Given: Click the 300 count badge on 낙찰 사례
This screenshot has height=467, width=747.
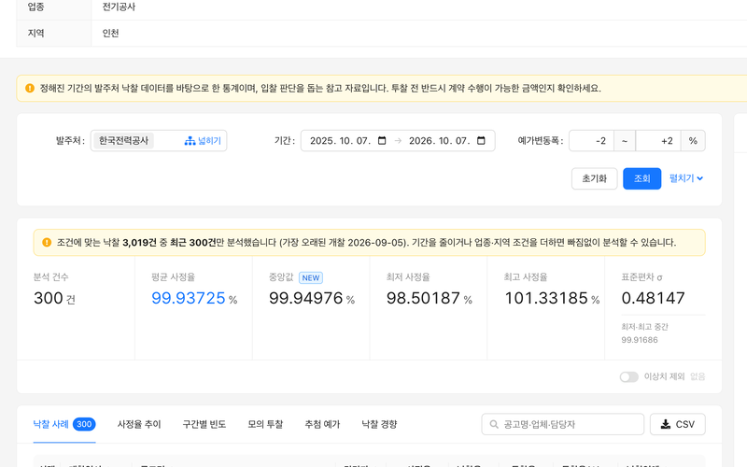Looking at the screenshot, I should (x=84, y=424).
